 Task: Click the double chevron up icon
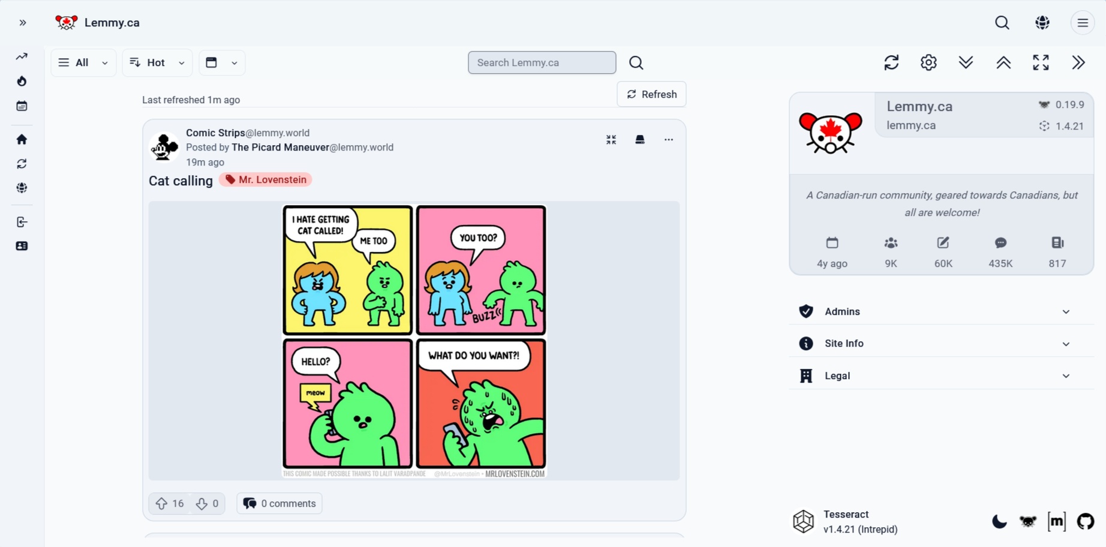1003,62
